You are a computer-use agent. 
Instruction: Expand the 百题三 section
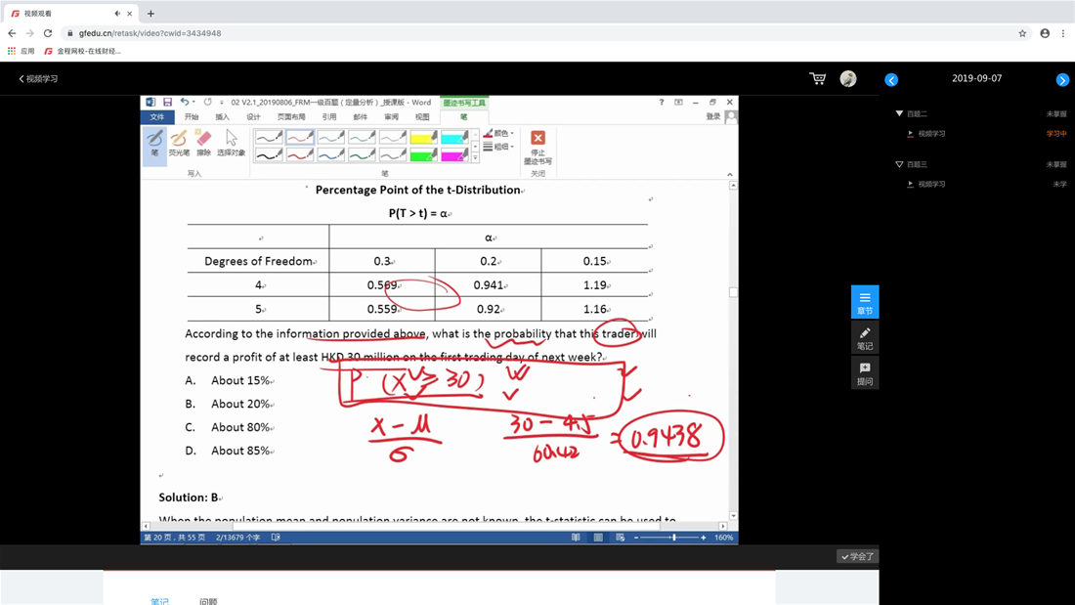[x=899, y=164]
